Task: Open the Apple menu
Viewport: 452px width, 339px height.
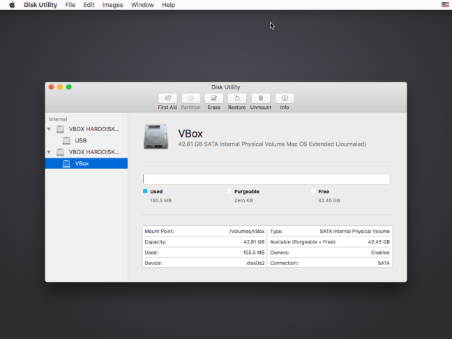Action: click(x=12, y=5)
